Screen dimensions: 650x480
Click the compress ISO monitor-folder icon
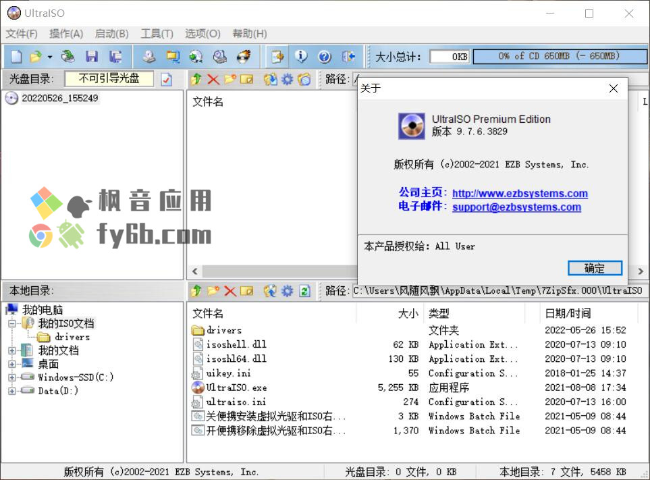click(x=173, y=57)
